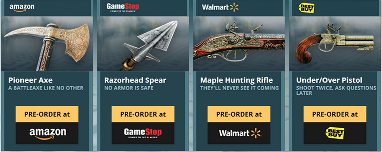Viewport: 382px width, 152px height.
Task: Click the Pioneer Axe title text
Action: pyautogui.click(x=30, y=80)
